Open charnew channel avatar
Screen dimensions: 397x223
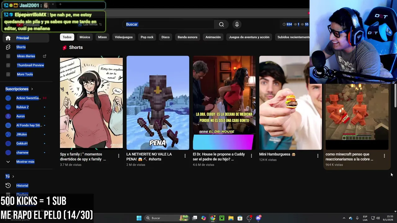pyautogui.click(x=8, y=152)
